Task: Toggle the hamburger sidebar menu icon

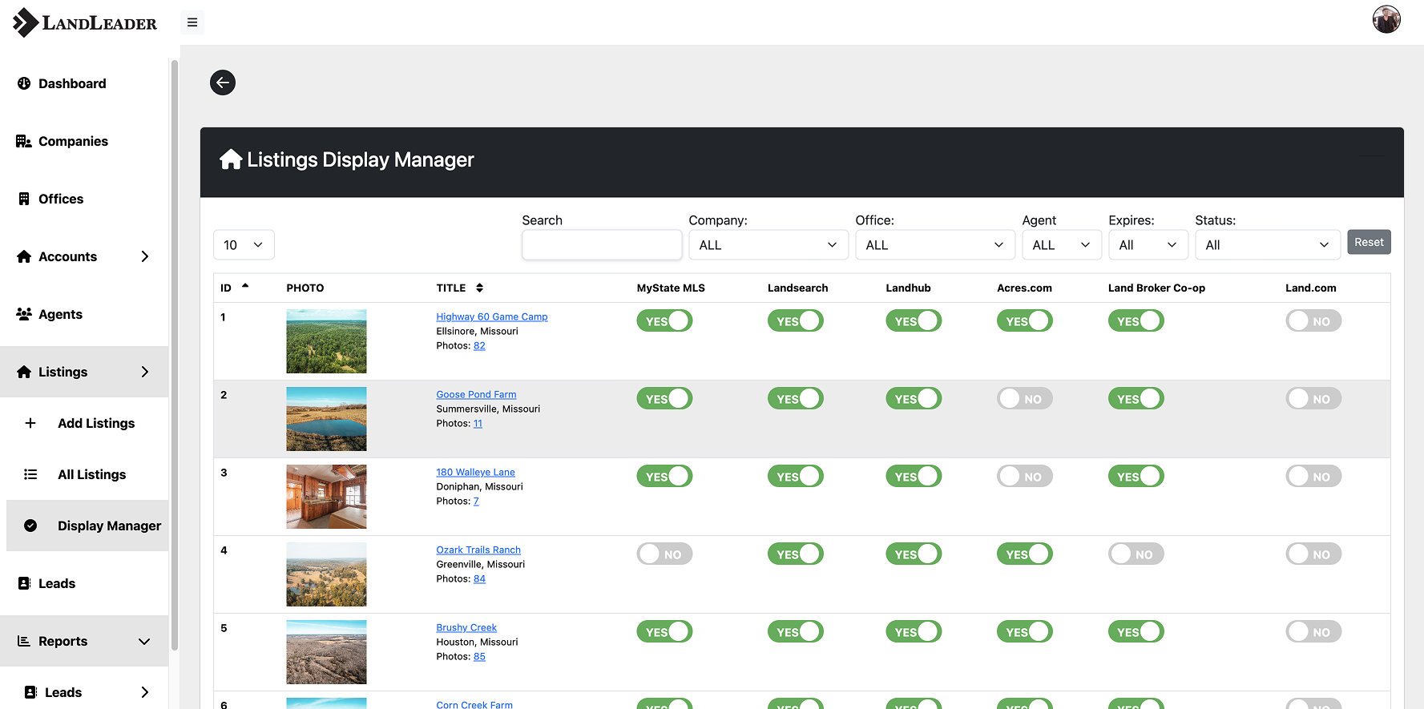Action: [192, 22]
